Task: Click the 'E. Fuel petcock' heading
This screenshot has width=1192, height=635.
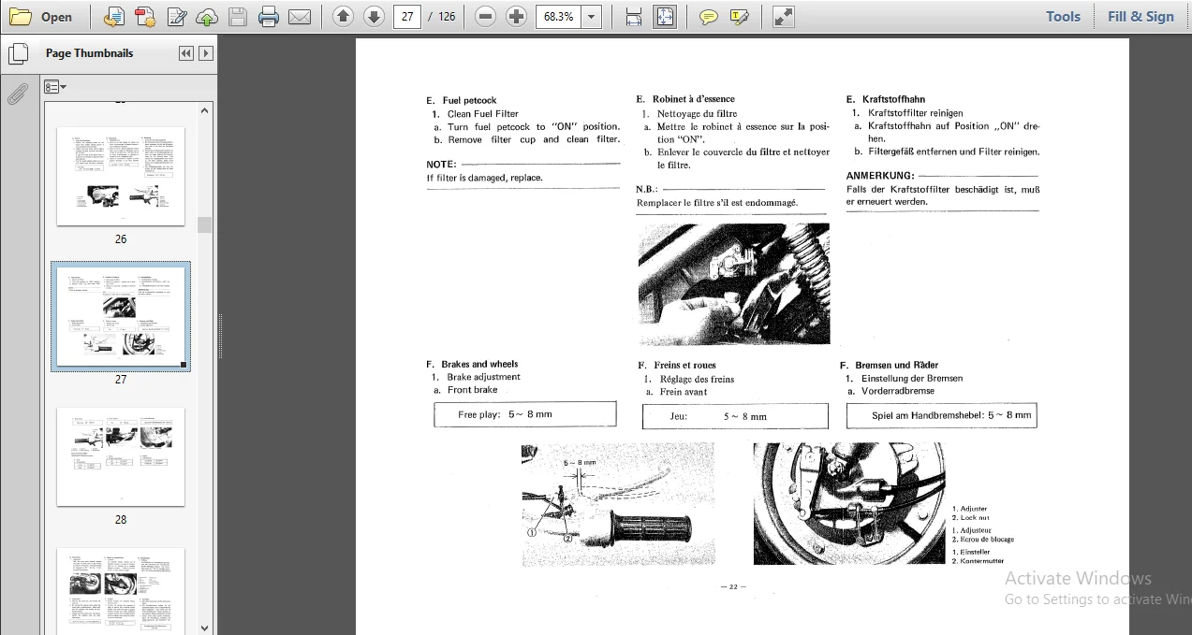Action: click(x=462, y=100)
